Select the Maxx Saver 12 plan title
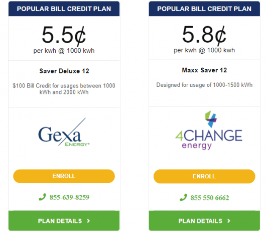 [204, 70]
